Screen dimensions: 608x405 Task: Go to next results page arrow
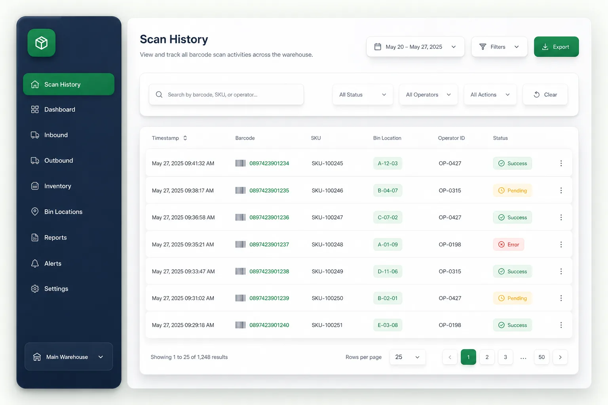coord(560,357)
